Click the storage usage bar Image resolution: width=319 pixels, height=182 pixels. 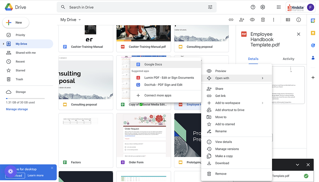tap(25, 99)
